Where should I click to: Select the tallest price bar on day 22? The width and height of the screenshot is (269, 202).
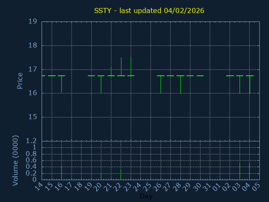121,66
